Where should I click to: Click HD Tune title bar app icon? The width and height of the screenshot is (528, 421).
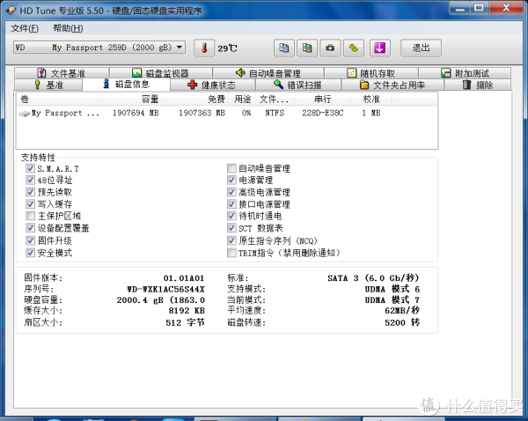click(11, 10)
